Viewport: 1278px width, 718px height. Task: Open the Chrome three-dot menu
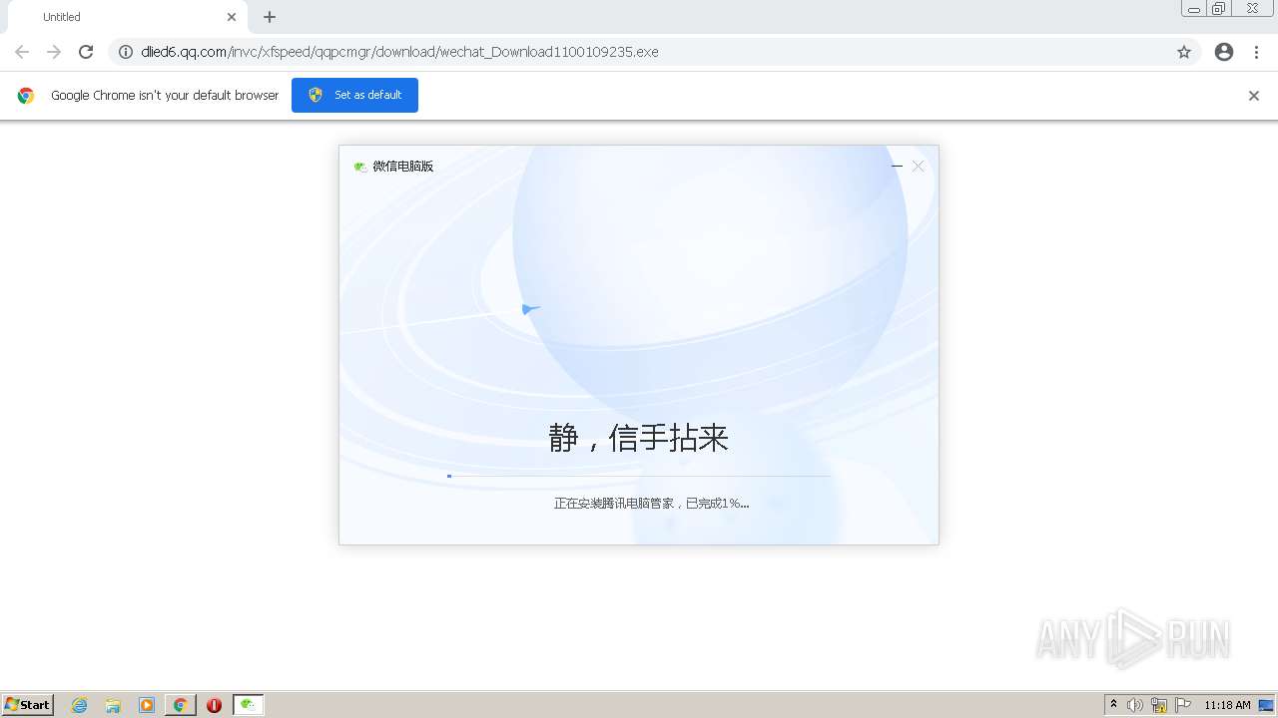(x=1256, y=52)
